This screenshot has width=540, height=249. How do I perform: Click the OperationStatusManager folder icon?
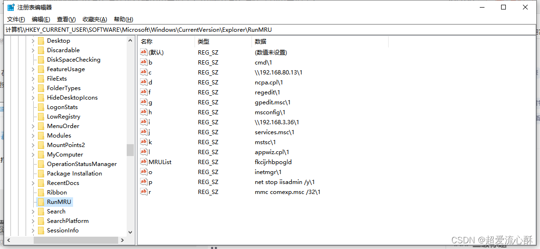tap(41, 164)
